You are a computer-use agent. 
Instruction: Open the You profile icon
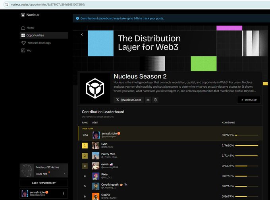click(23, 50)
